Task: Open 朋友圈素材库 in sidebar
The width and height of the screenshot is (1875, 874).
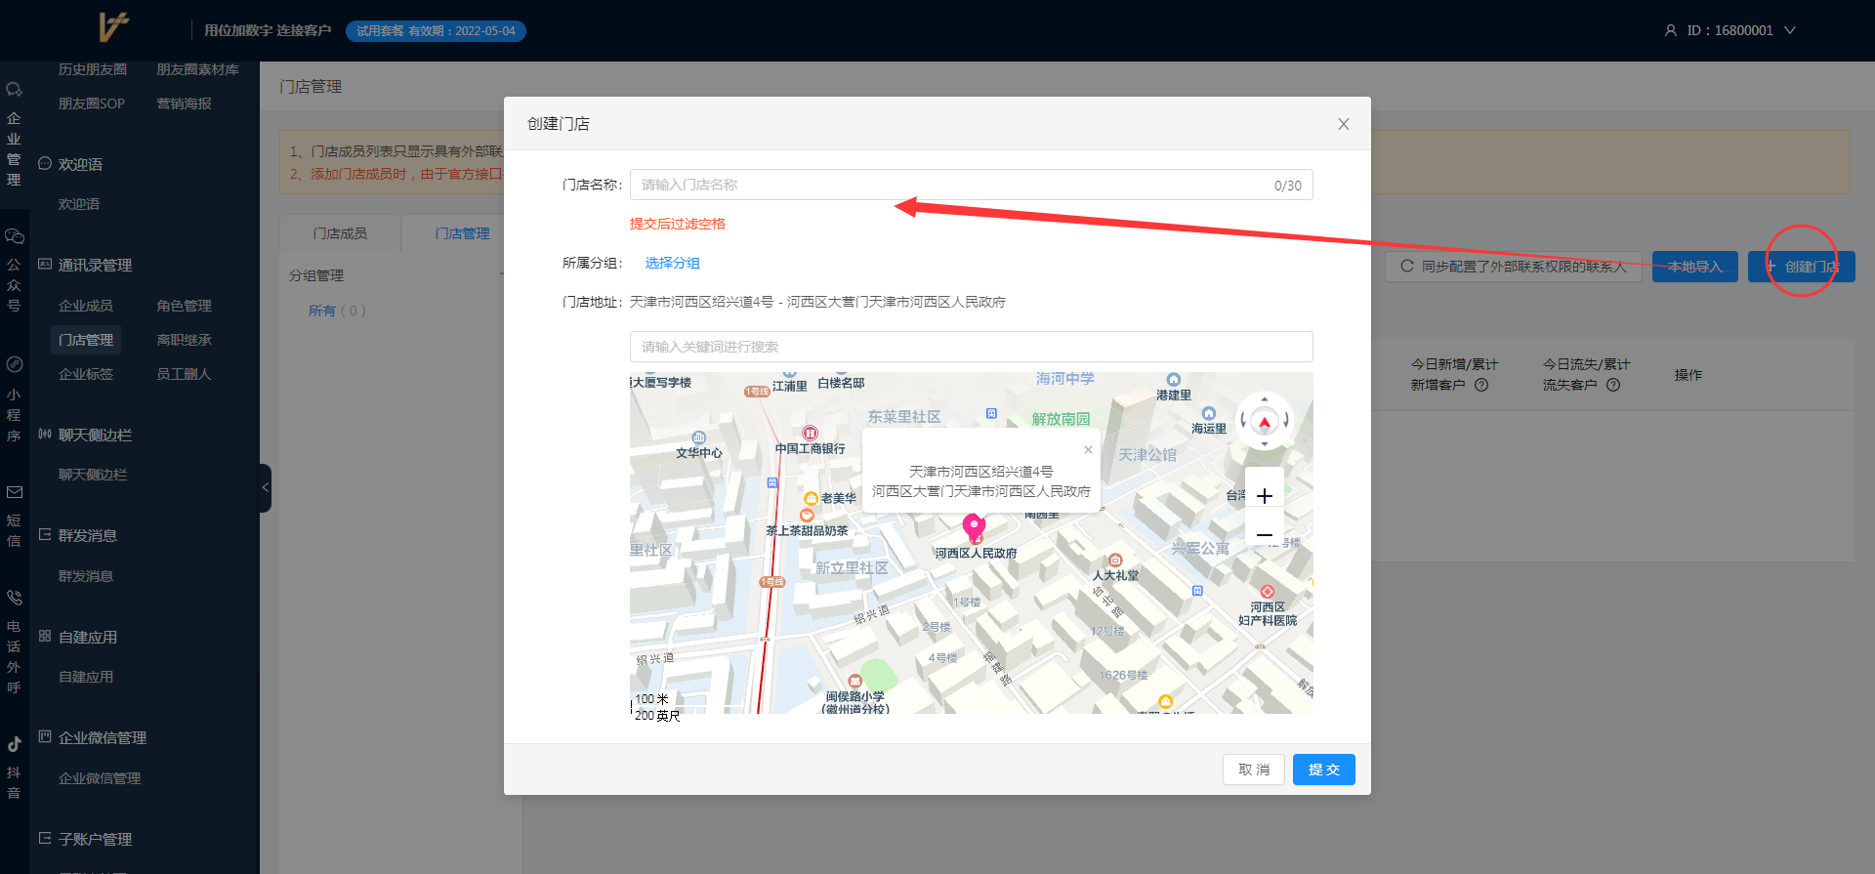Action: click(197, 69)
